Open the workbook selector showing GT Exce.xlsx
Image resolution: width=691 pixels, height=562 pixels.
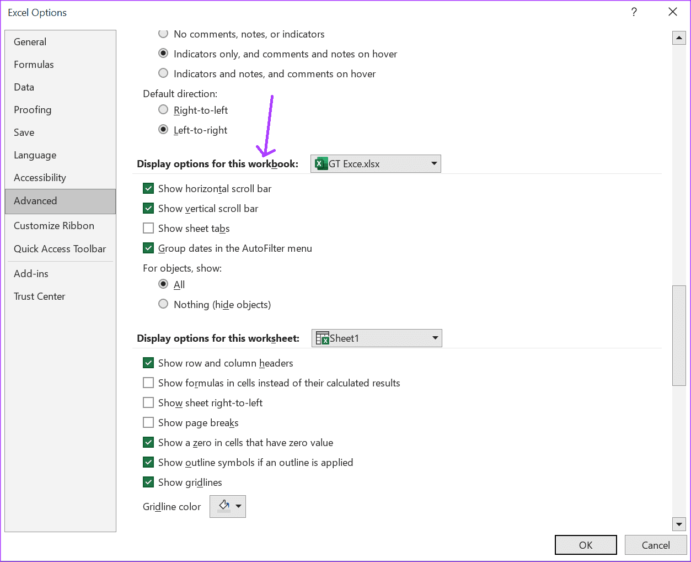[x=376, y=164]
